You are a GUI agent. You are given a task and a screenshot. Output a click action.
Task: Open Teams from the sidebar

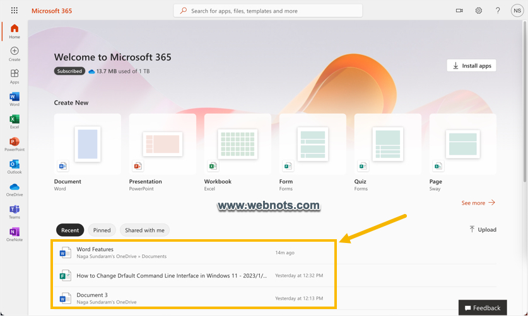[x=15, y=212]
